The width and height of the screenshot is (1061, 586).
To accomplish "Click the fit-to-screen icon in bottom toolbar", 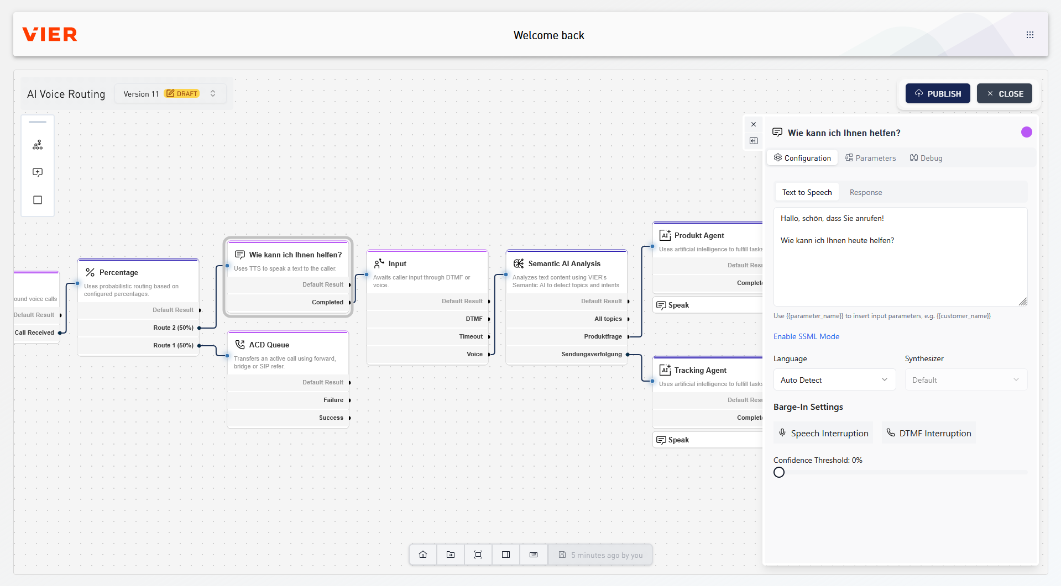I will (478, 555).
